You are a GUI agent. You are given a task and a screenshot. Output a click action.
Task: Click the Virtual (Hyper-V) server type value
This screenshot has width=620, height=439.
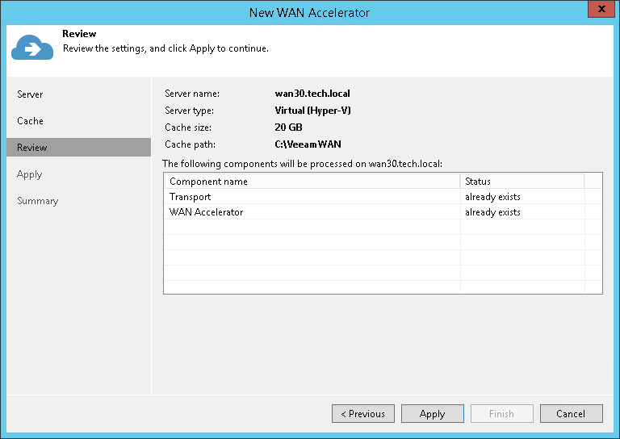pyautogui.click(x=312, y=111)
